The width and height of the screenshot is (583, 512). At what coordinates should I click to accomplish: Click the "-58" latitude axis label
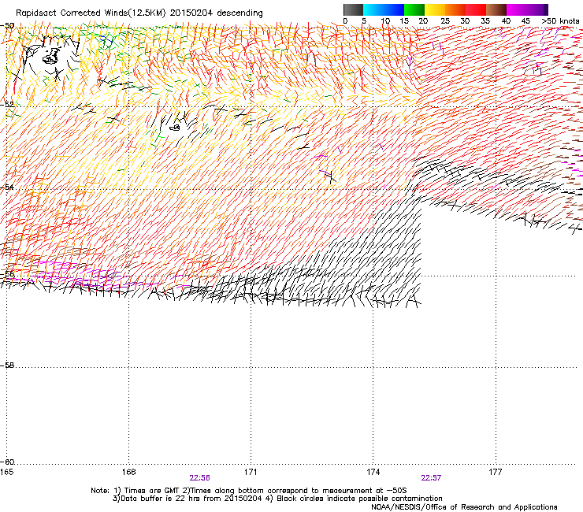click(7, 365)
